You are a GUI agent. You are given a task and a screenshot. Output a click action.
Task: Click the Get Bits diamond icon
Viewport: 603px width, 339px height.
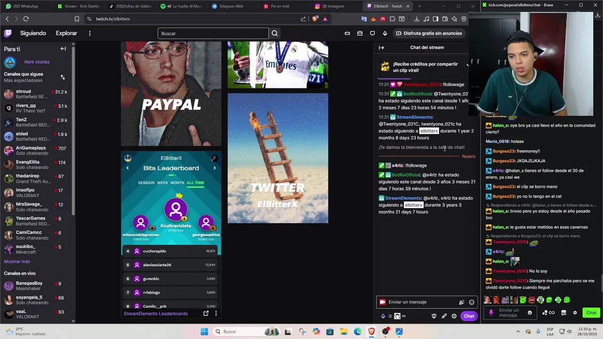coord(385,33)
